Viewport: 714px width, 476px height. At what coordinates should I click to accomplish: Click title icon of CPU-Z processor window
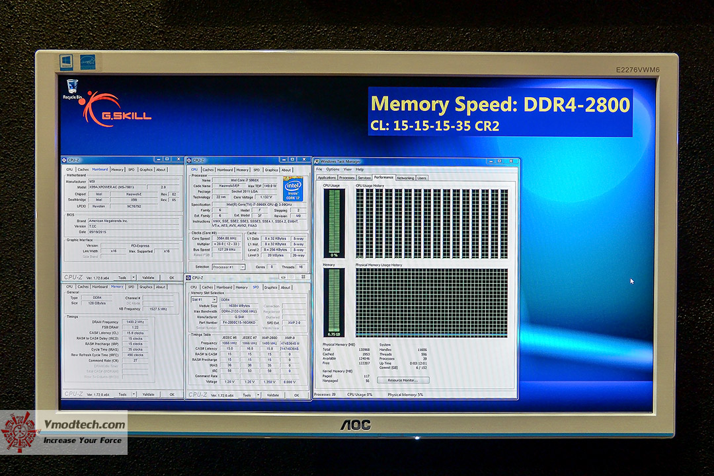pyautogui.click(x=189, y=160)
